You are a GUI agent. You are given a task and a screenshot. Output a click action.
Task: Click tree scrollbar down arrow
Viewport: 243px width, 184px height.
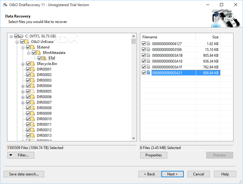coord(133,138)
